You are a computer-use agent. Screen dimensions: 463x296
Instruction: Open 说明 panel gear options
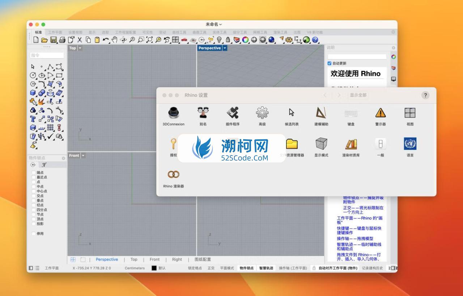pyautogui.click(x=394, y=48)
